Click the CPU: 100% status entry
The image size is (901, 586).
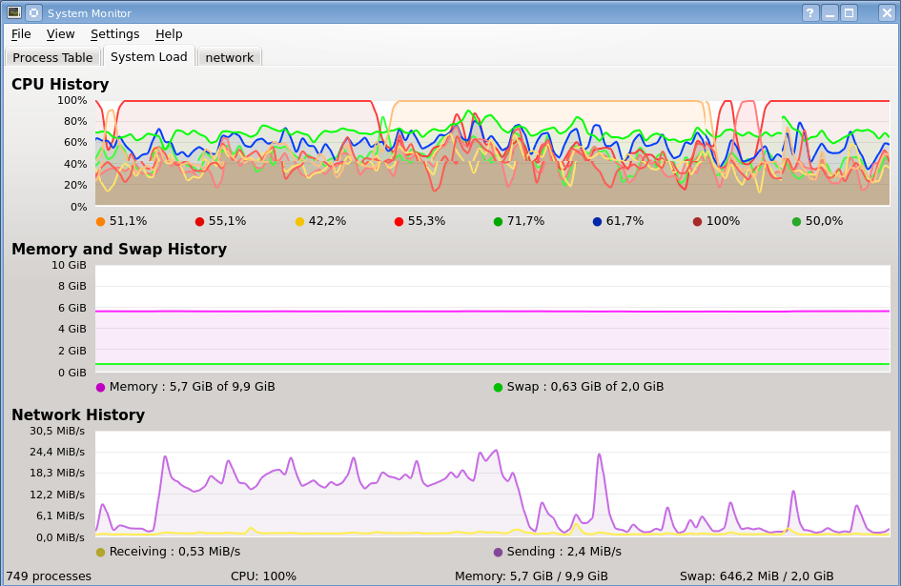[263, 576]
